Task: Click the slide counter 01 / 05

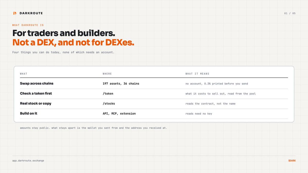Action: click(x=290, y=13)
